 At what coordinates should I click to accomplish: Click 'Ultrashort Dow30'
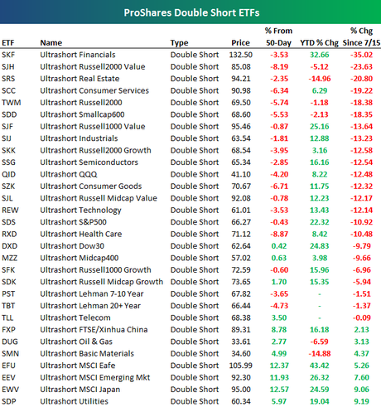[x=72, y=246]
